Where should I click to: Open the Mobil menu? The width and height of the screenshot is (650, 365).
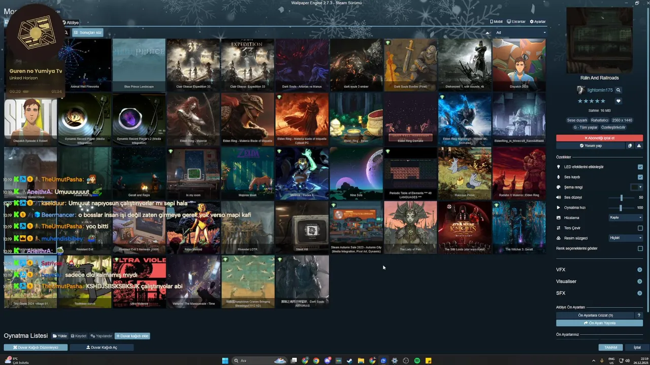[x=496, y=22]
